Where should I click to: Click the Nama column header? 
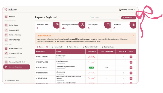tap(70, 51)
